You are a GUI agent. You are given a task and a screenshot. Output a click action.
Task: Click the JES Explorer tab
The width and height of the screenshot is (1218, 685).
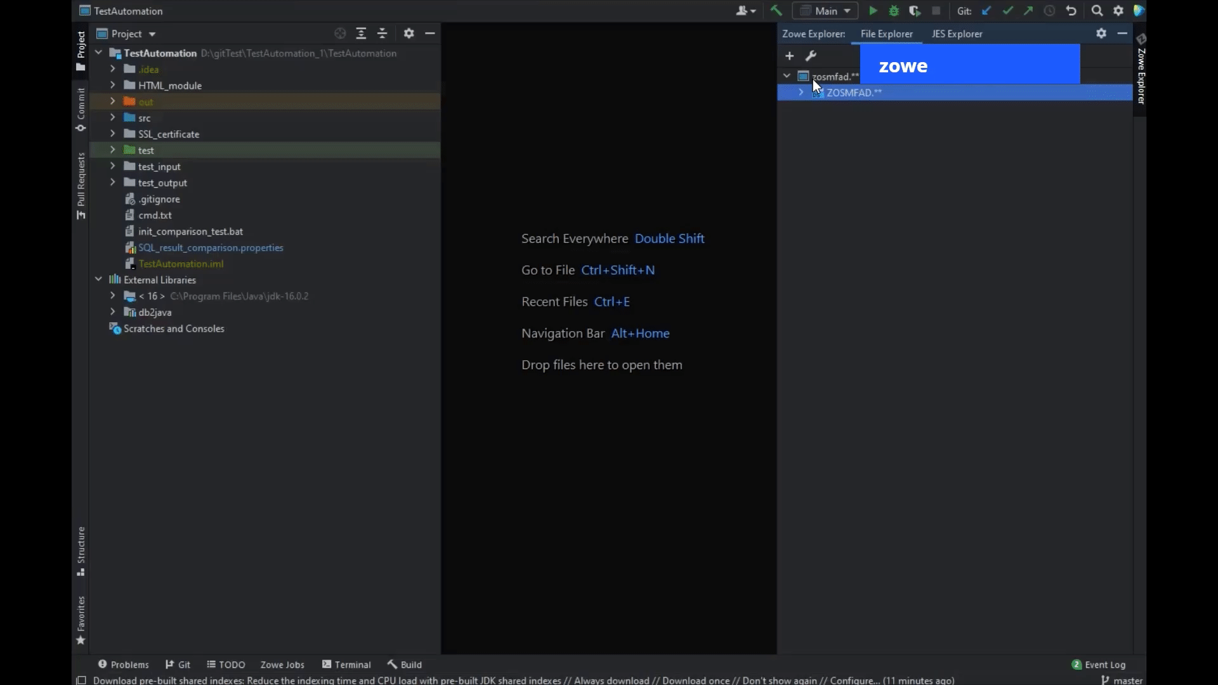[x=956, y=34]
